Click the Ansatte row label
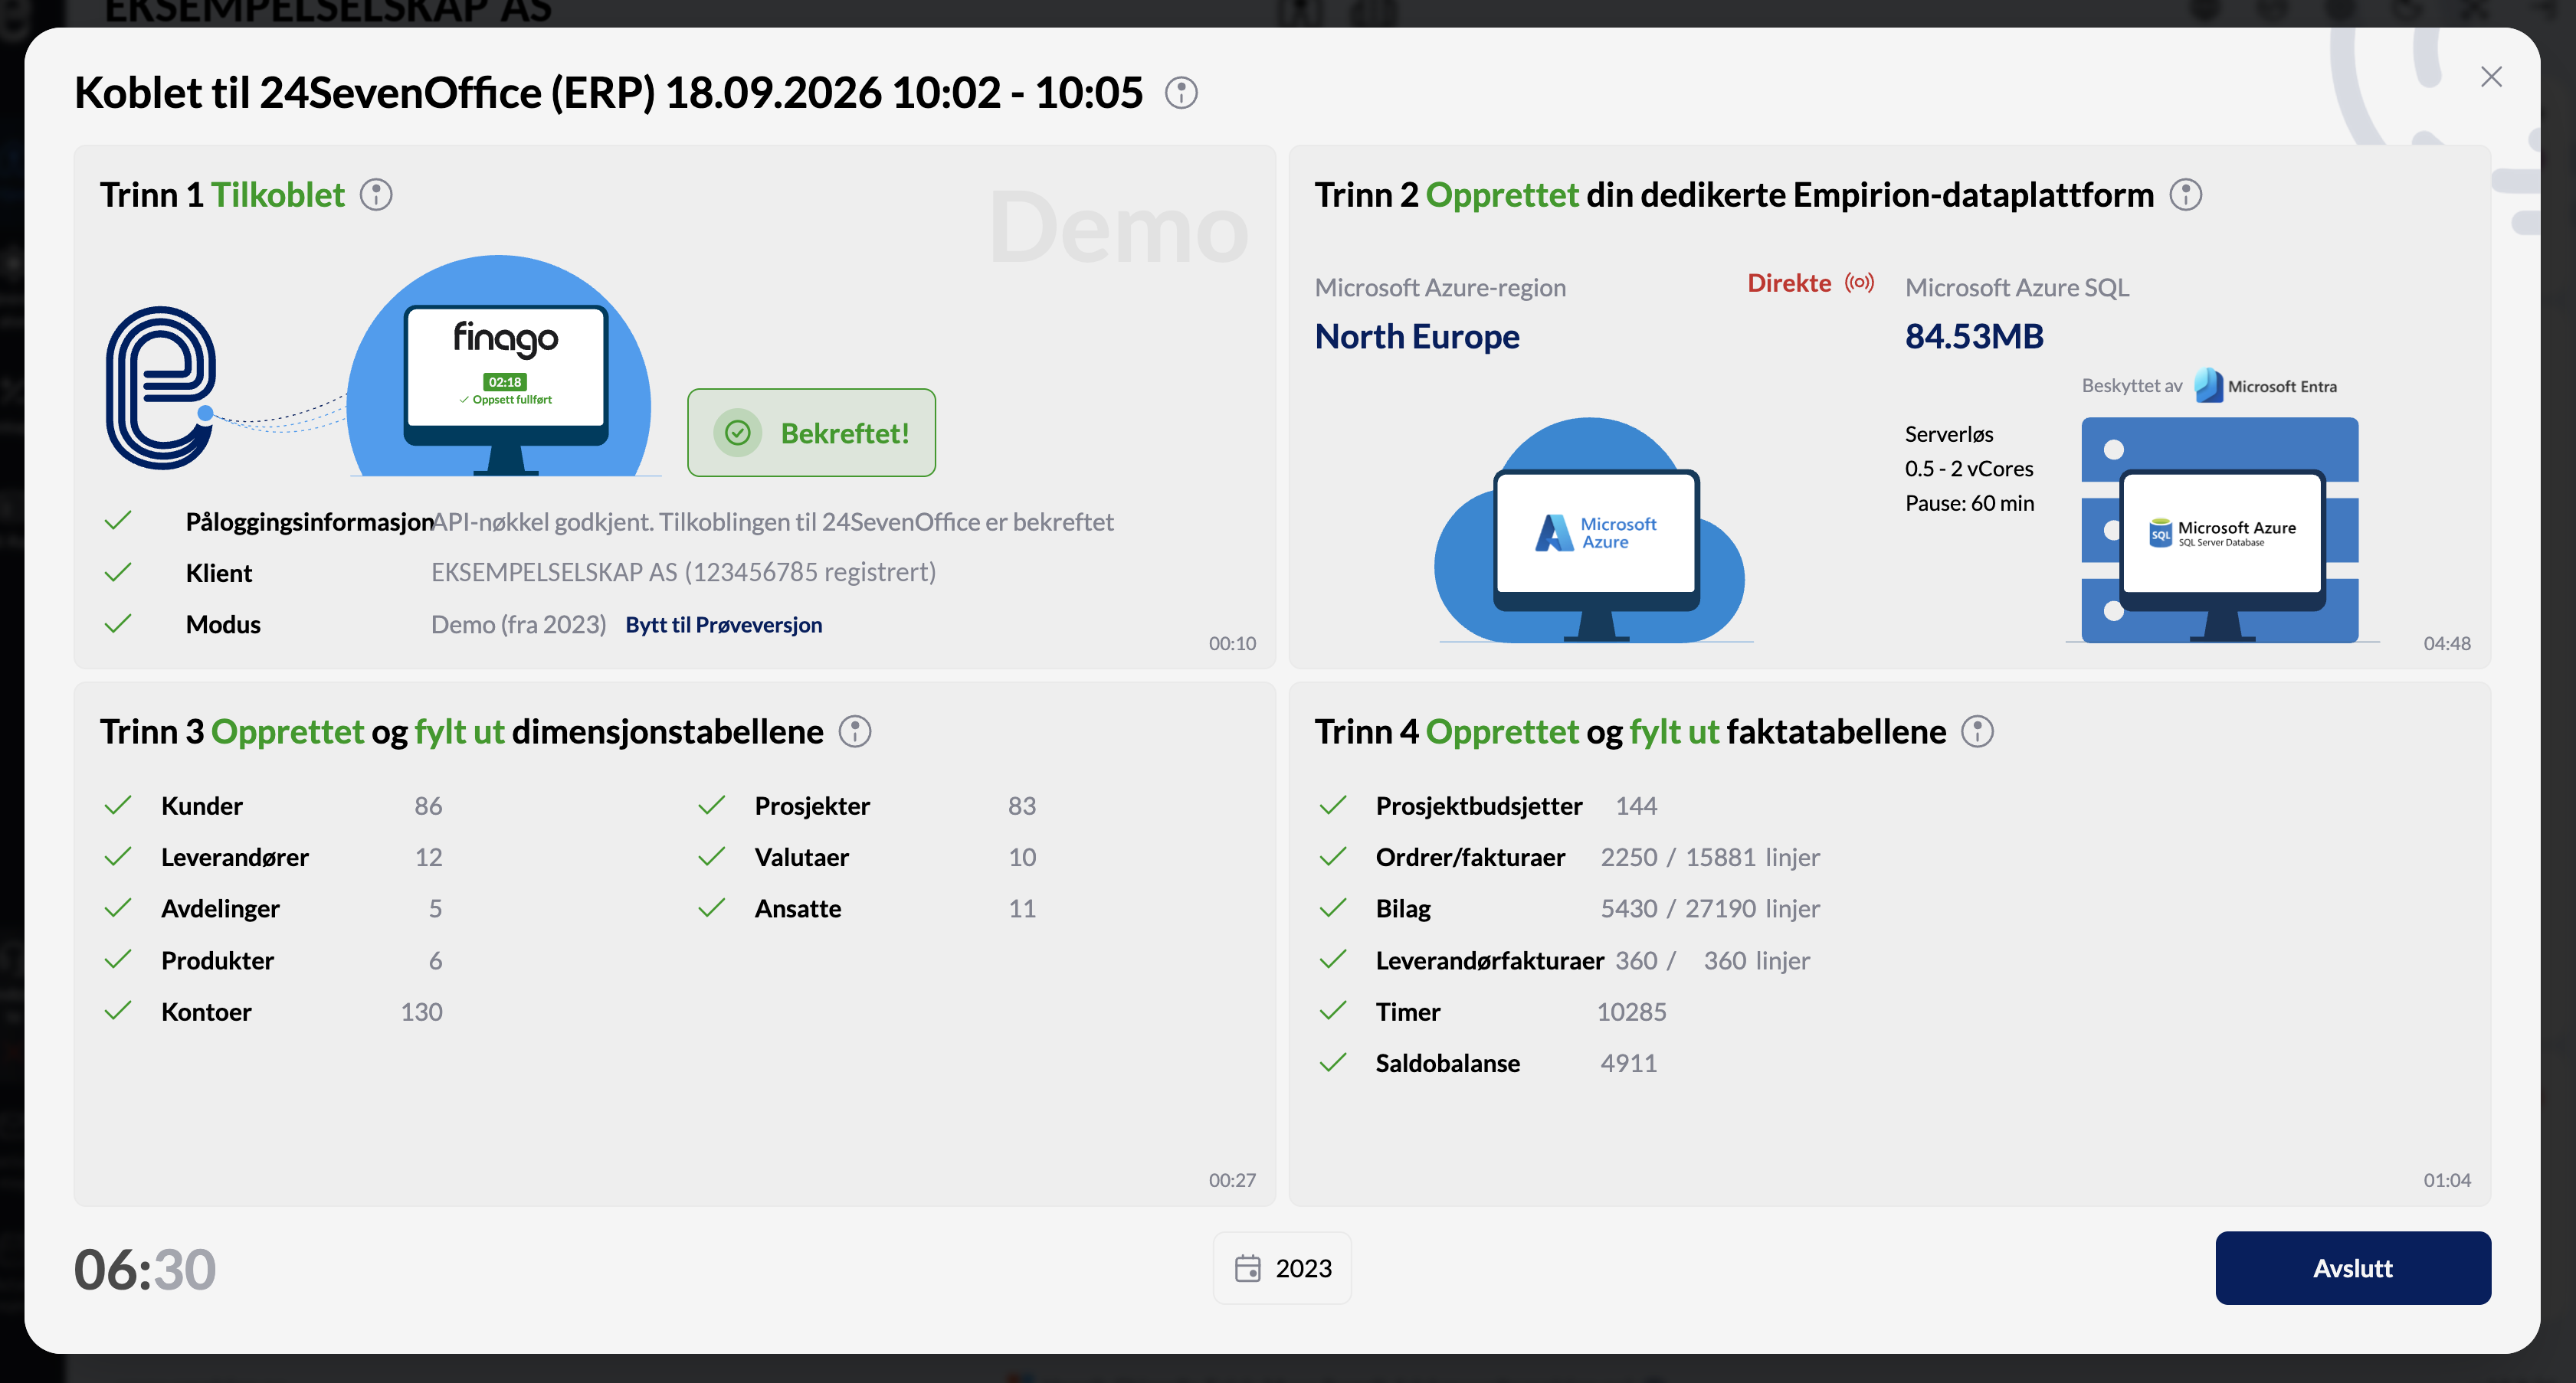Viewport: 2576px width, 1383px height. [x=798, y=909]
